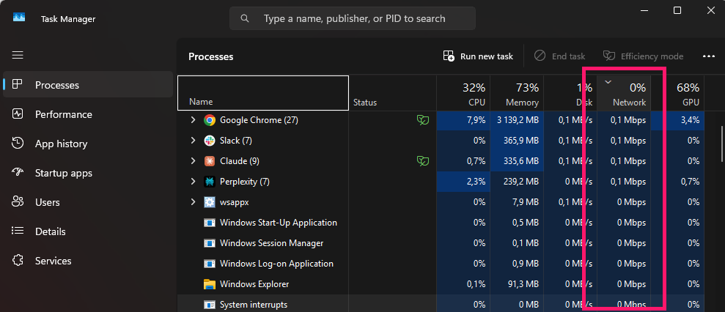Open the hamburger navigation menu
725x312 pixels.
pos(18,55)
